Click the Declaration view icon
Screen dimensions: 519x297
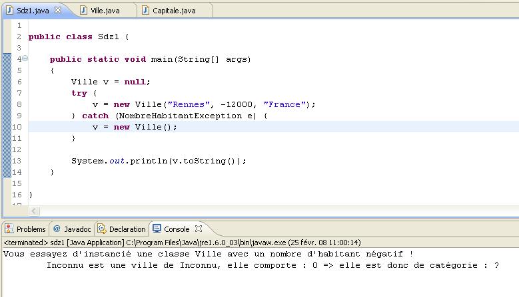point(102,229)
